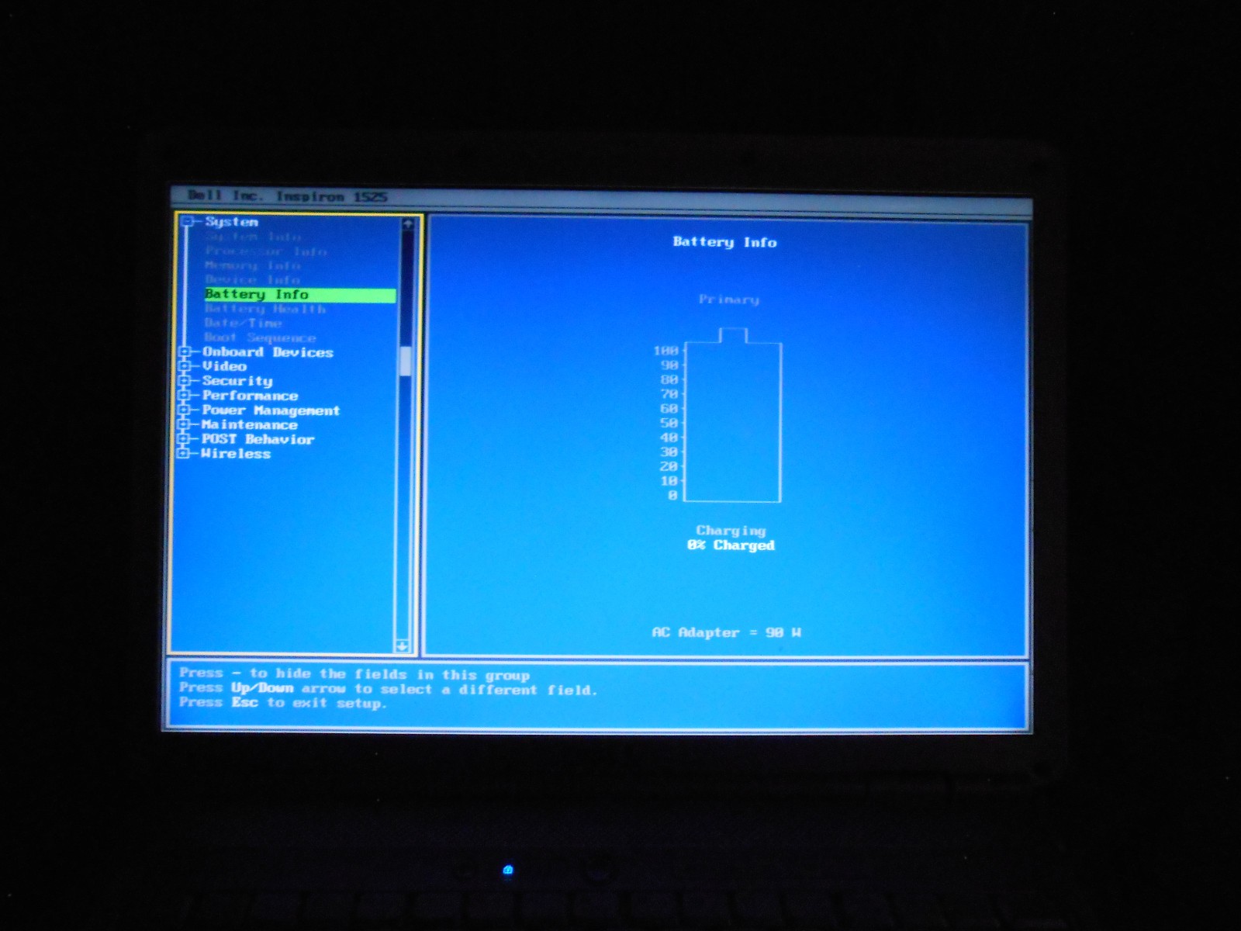Select the highlighted Battery Info entry
The height and width of the screenshot is (931, 1241).
[300, 295]
